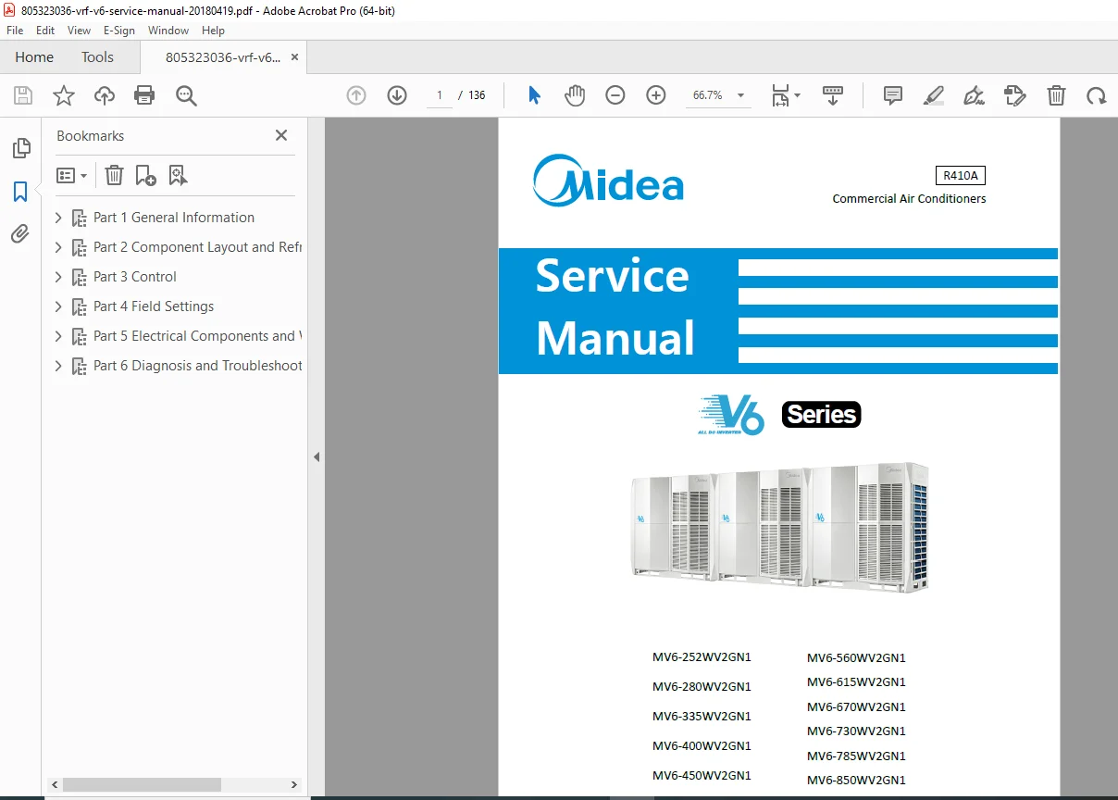This screenshot has width=1118, height=800.
Task: Open the Window menu
Action: point(168,31)
